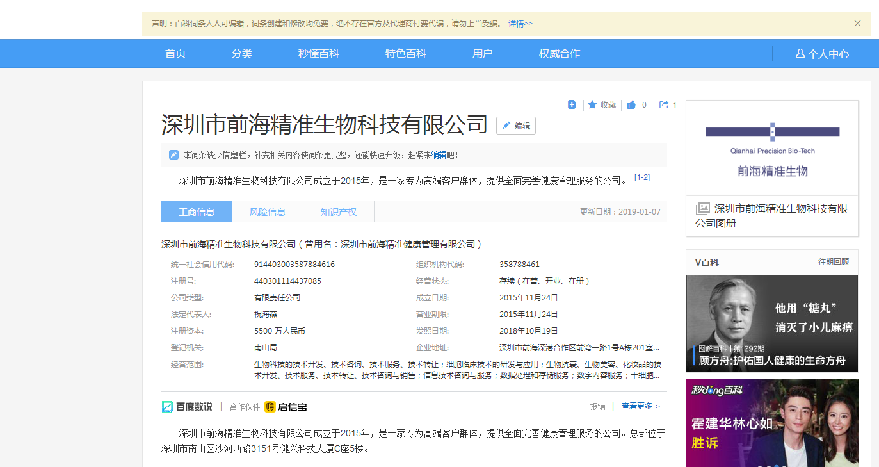Click issue date 2018年10月19日
The image size is (879, 467).
click(x=529, y=331)
